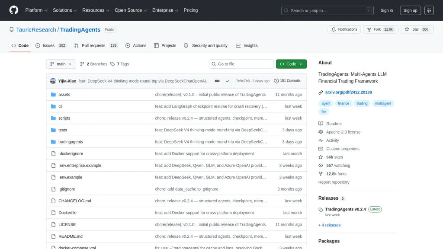443x249 pixels.
Task: Open the main branch selector dropdown
Action: coord(61,64)
